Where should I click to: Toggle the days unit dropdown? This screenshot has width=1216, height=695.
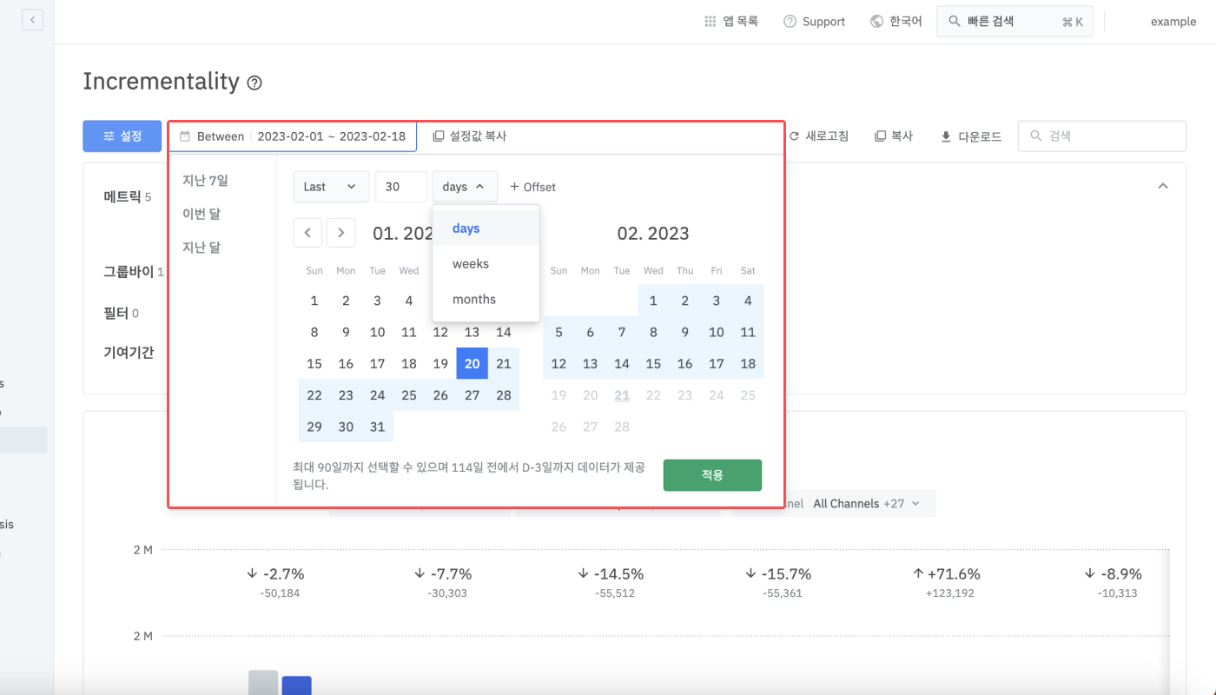(x=465, y=187)
